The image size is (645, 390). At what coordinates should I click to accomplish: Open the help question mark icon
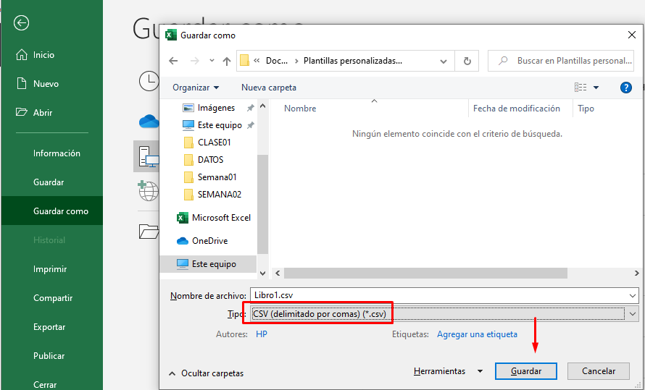[x=626, y=88]
